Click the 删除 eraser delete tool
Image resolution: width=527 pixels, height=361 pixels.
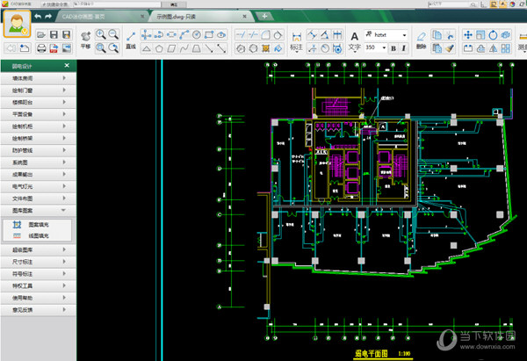[x=421, y=40]
